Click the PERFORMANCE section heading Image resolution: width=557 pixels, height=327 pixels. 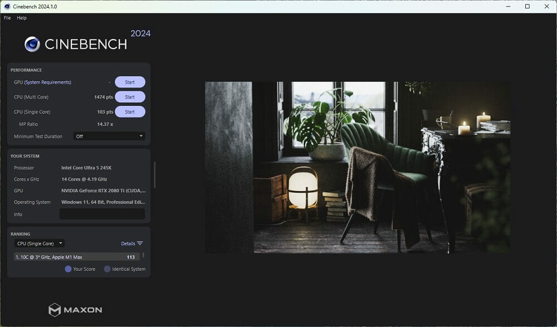tap(26, 70)
